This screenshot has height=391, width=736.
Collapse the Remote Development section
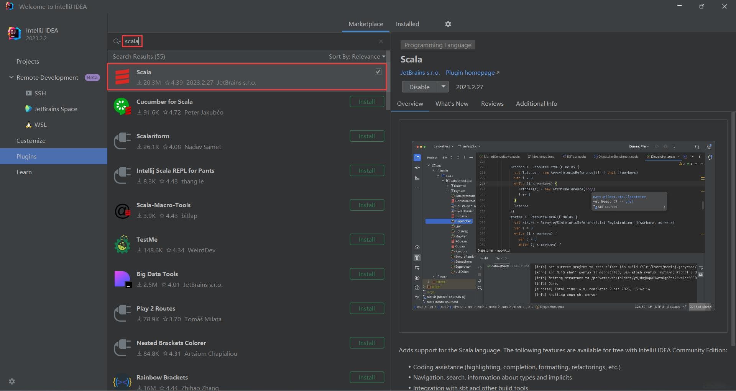[11, 77]
